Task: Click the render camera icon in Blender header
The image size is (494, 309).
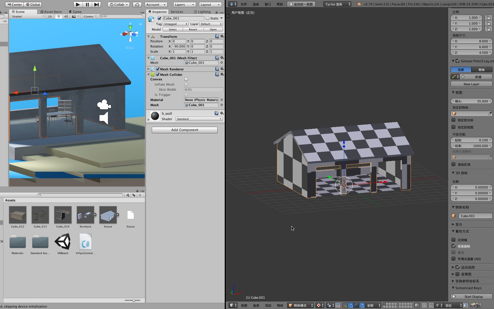Action: coord(472,305)
